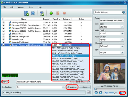Uncheck SHREK3.m4a
128x97 pixels.
(x=4, y=34)
